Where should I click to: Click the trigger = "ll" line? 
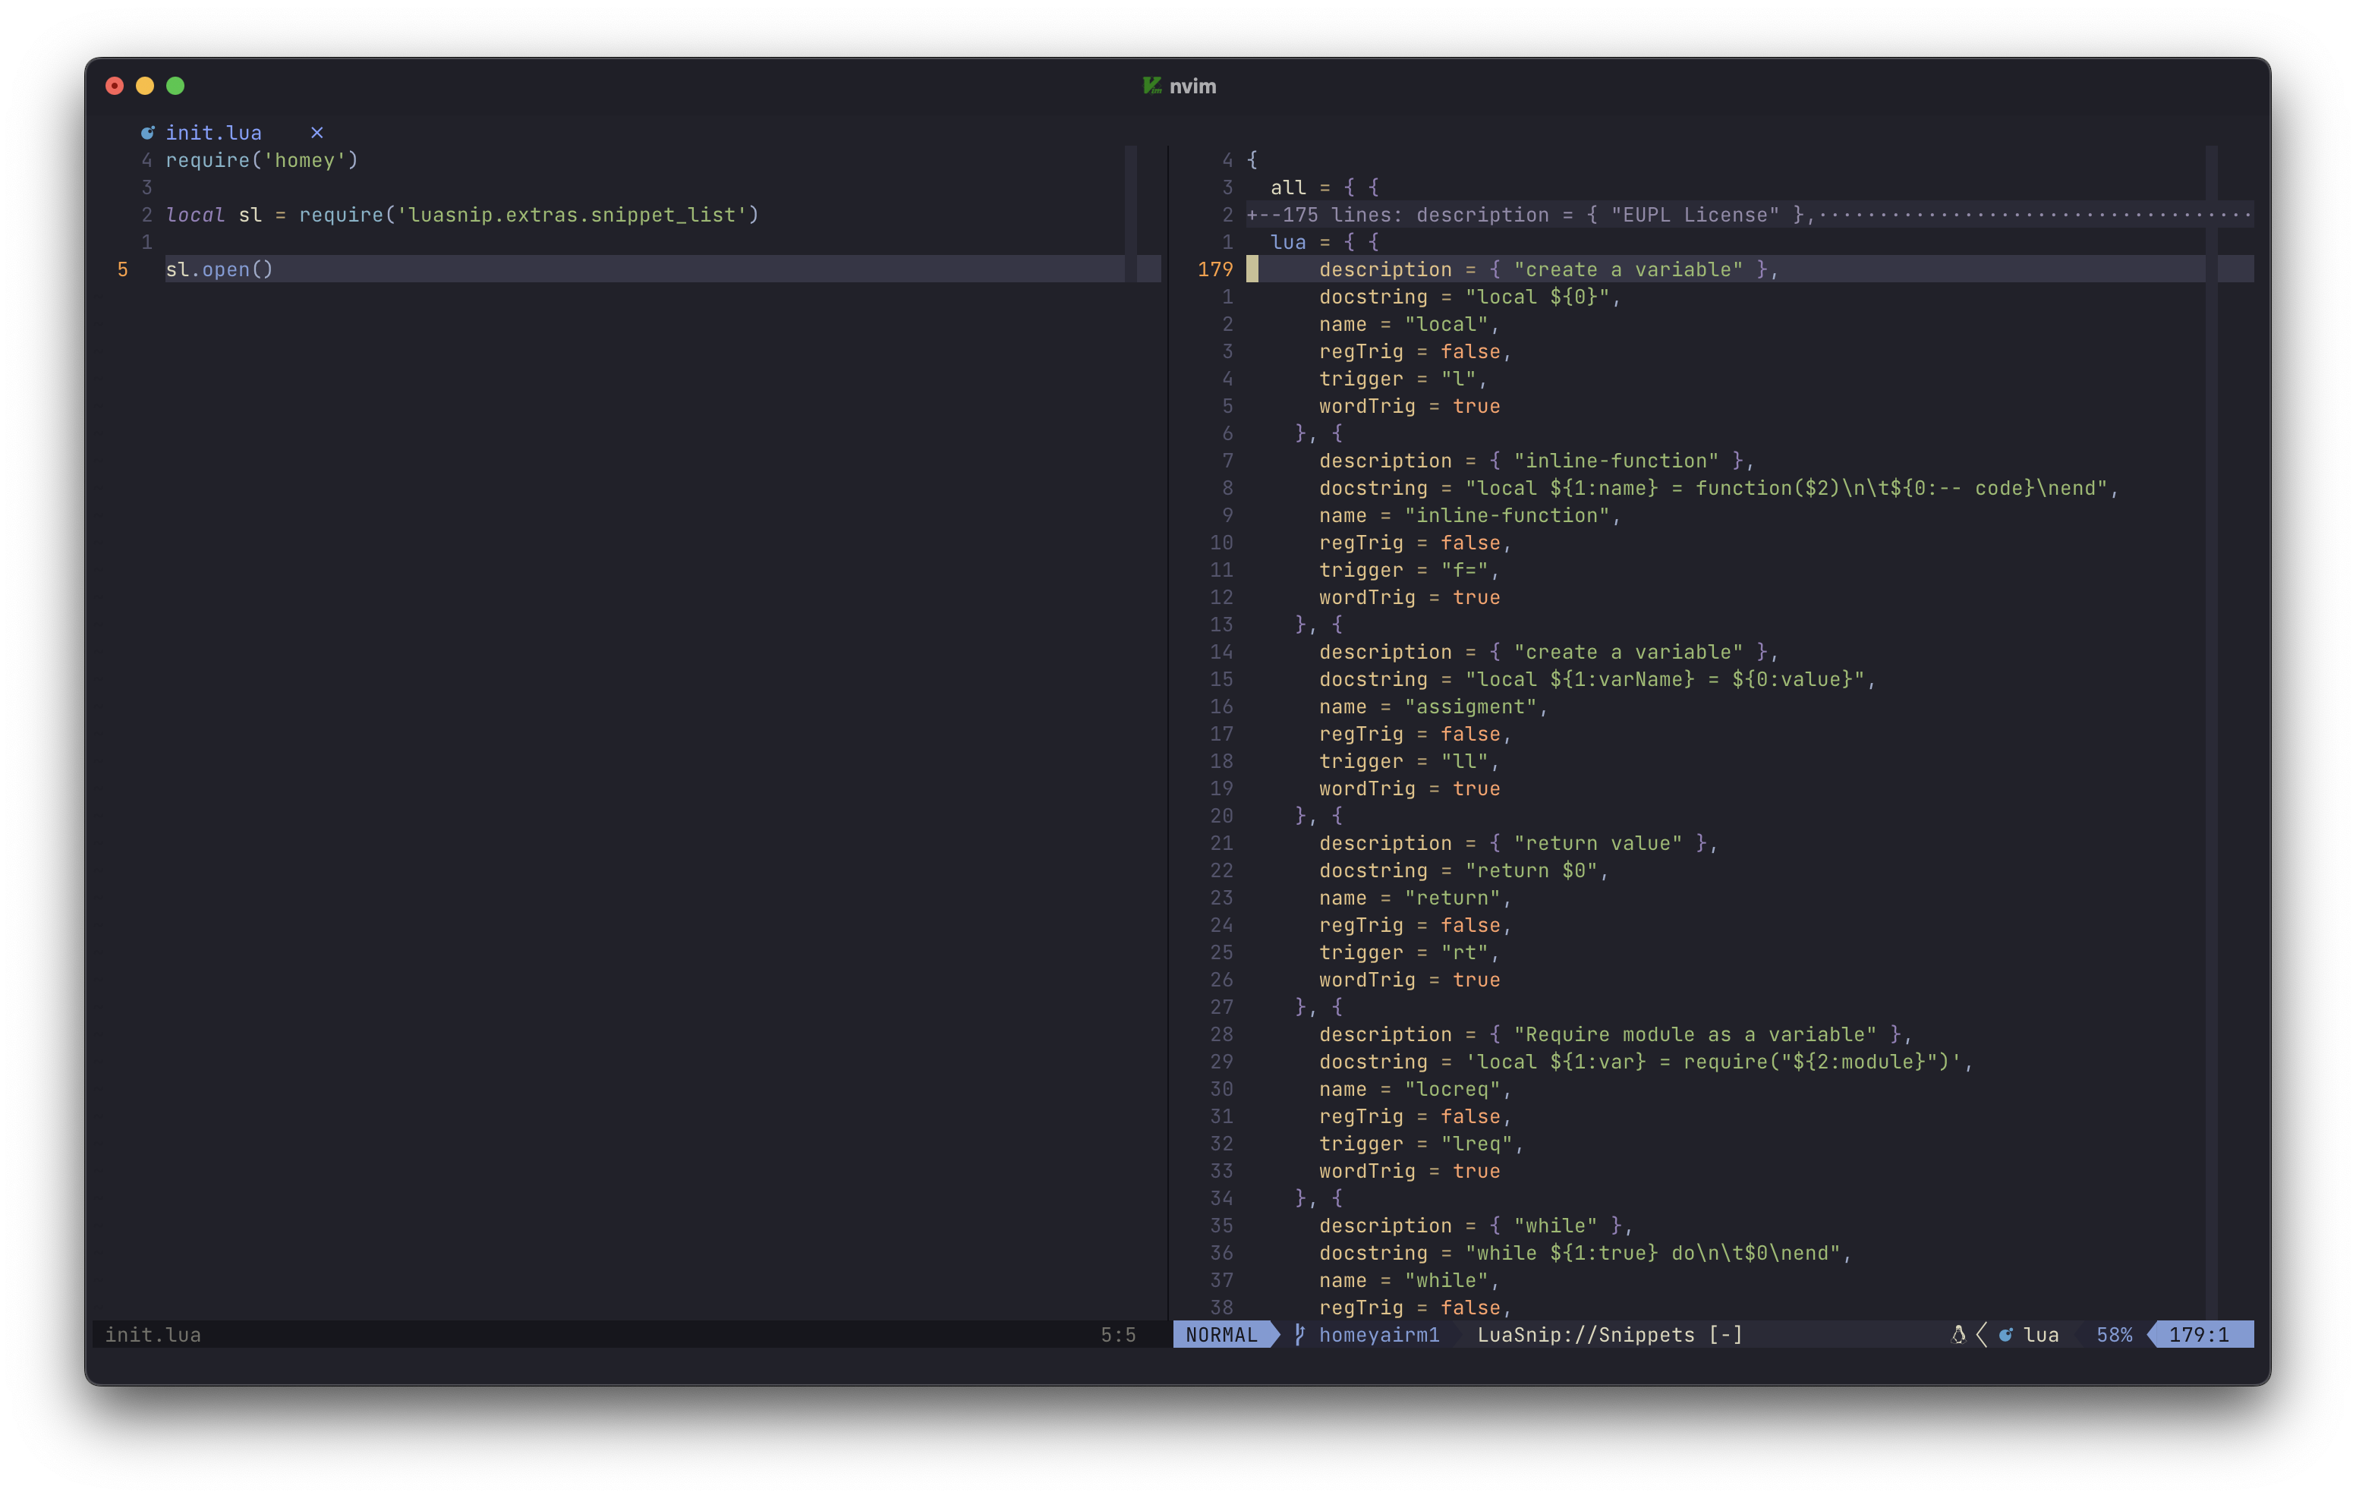point(1409,761)
